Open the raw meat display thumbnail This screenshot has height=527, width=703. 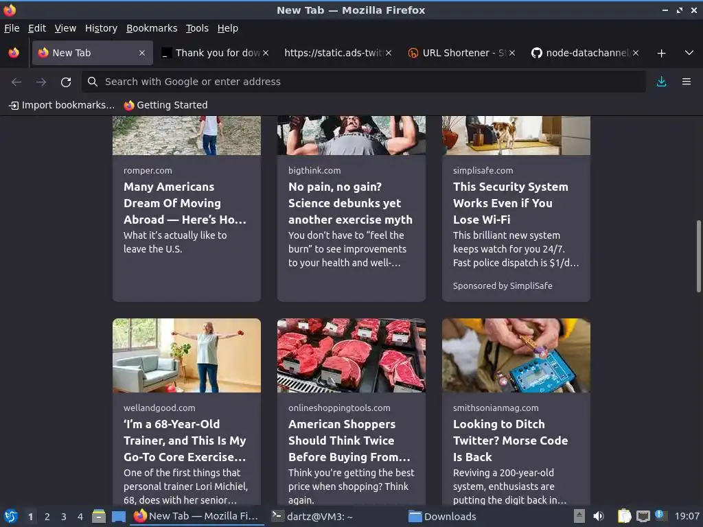click(351, 355)
